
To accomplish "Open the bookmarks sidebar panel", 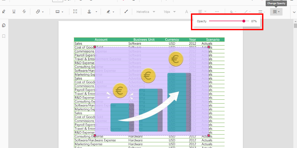I will point(4,36).
